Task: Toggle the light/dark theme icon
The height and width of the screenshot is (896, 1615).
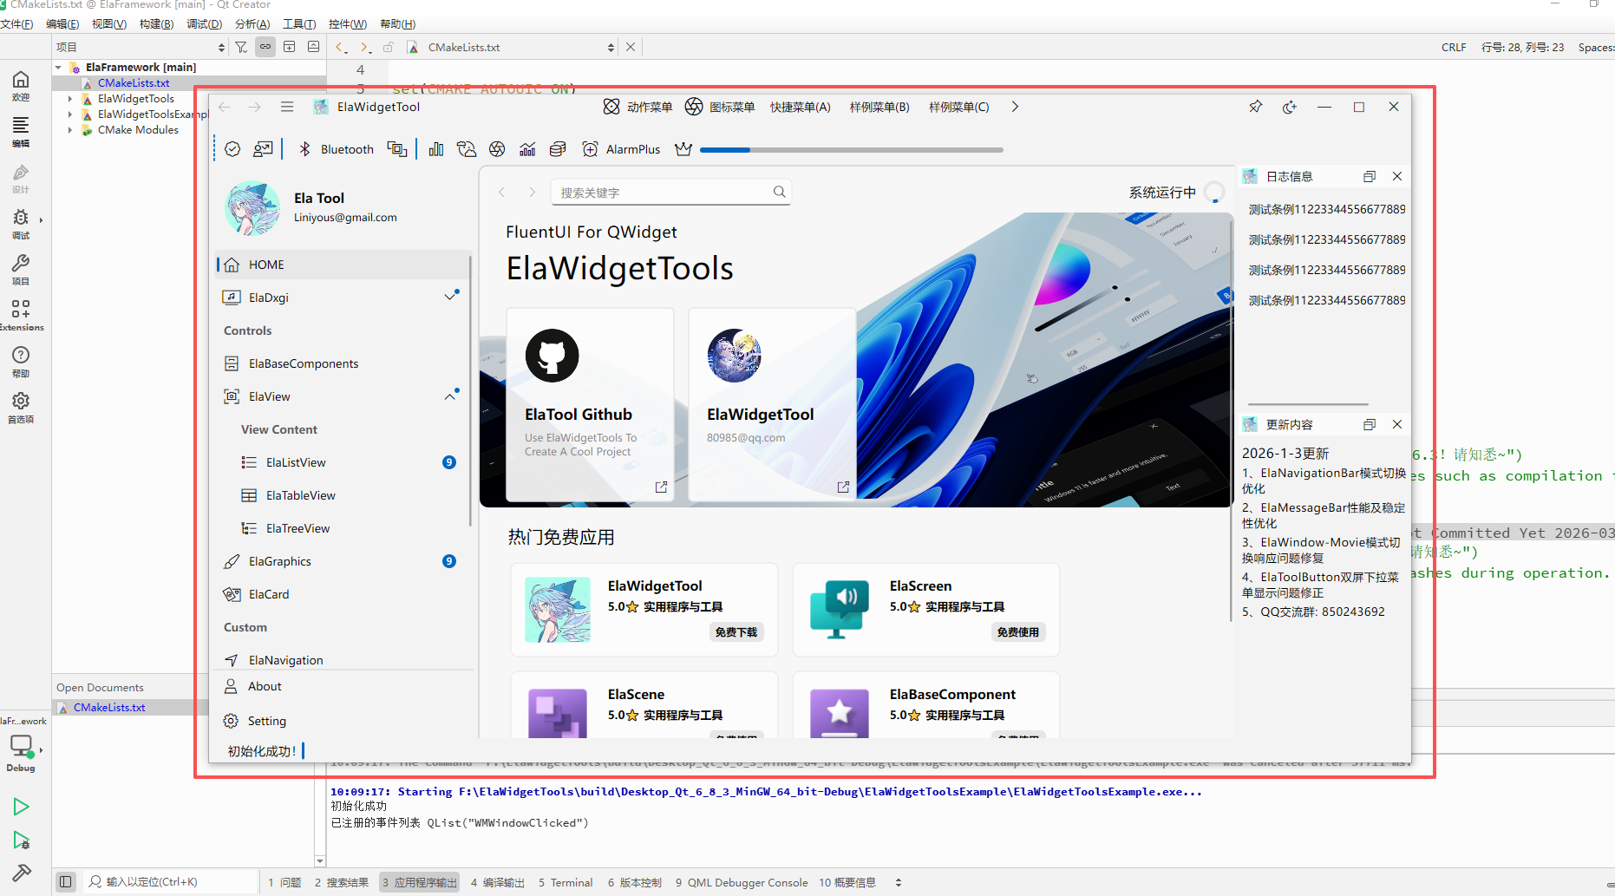Action: 1290,107
